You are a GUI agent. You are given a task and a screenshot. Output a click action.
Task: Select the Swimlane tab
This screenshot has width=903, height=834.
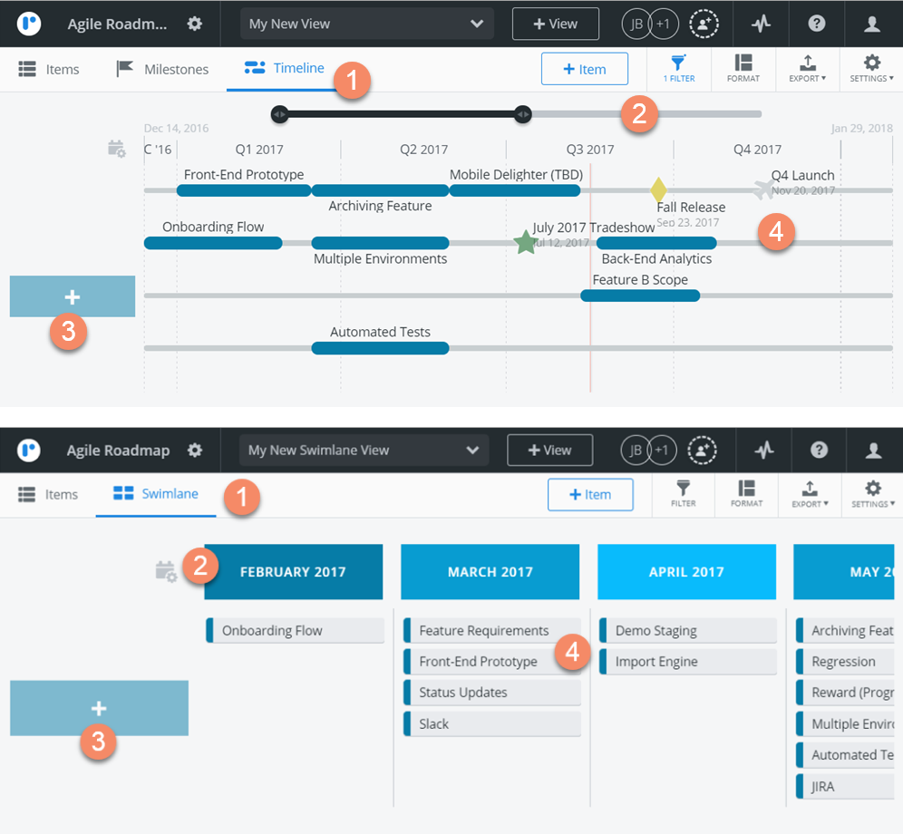pyautogui.click(x=156, y=494)
